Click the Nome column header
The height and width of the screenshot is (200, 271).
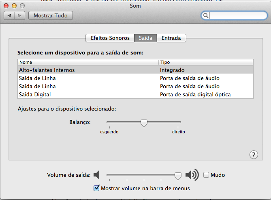coord(87,62)
